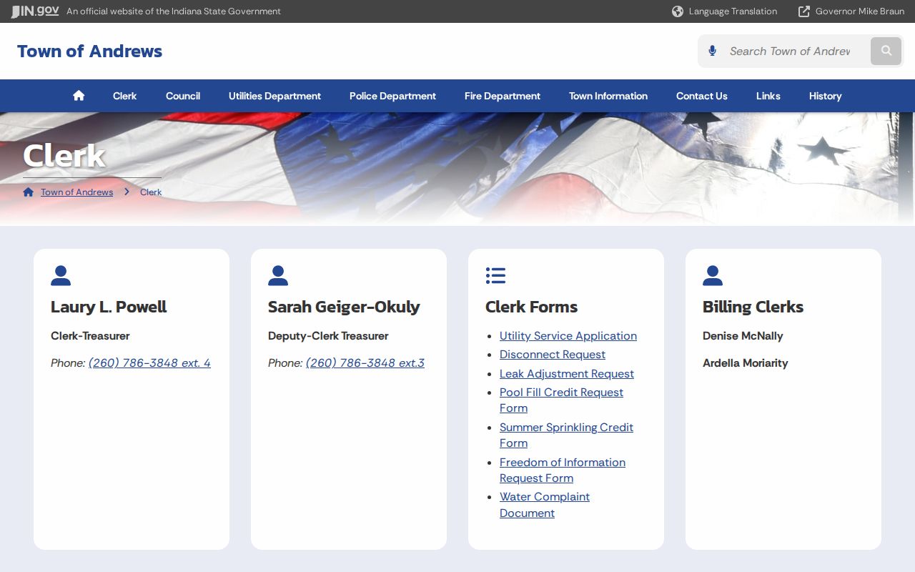Click the Clerk breadcrumb text
Screen dimensions: 915x572
[x=151, y=192]
